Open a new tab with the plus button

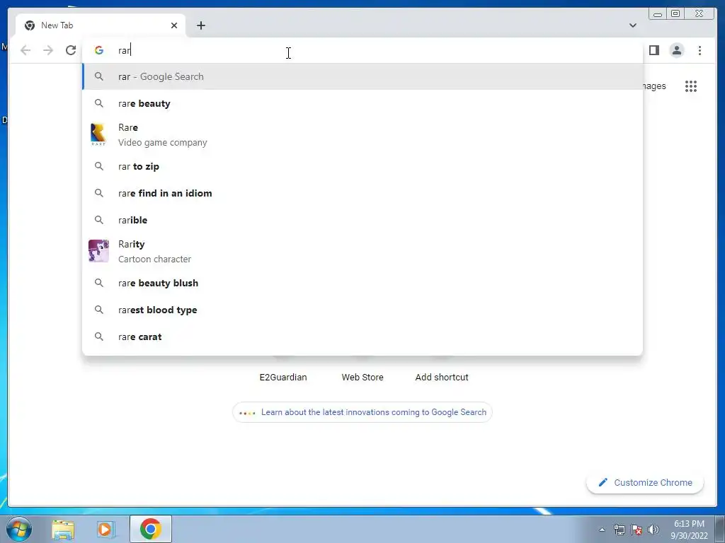[x=200, y=25]
